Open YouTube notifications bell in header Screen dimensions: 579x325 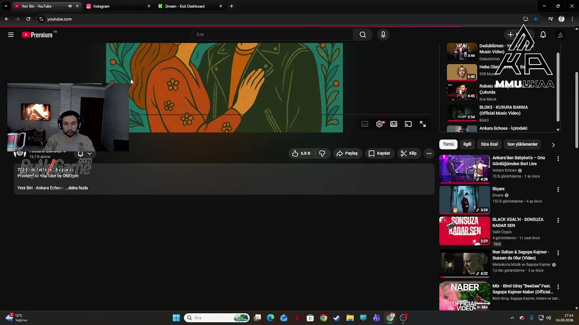coord(543,35)
